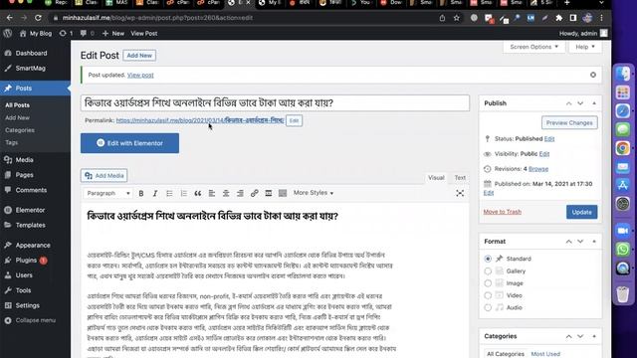
Task: Click the Add New button beside Edit Post
Action: (139, 56)
